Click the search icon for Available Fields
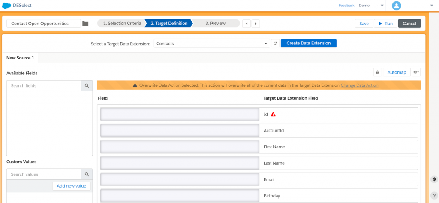 pyautogui.click(x=87, y=86)
